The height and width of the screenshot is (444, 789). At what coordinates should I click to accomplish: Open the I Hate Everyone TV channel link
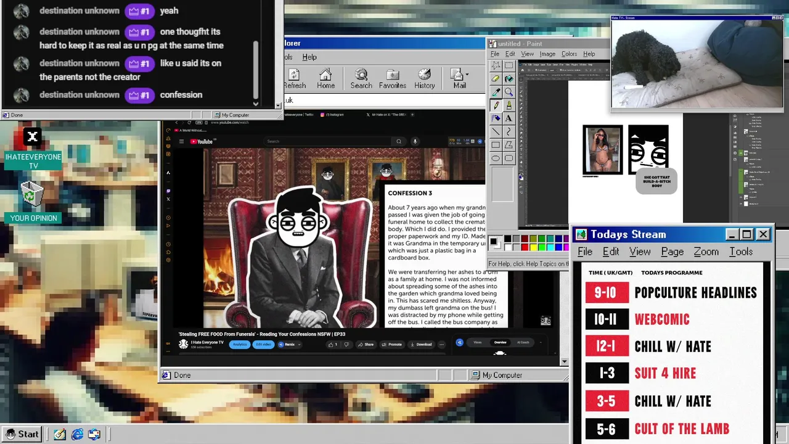pos(207,343)
